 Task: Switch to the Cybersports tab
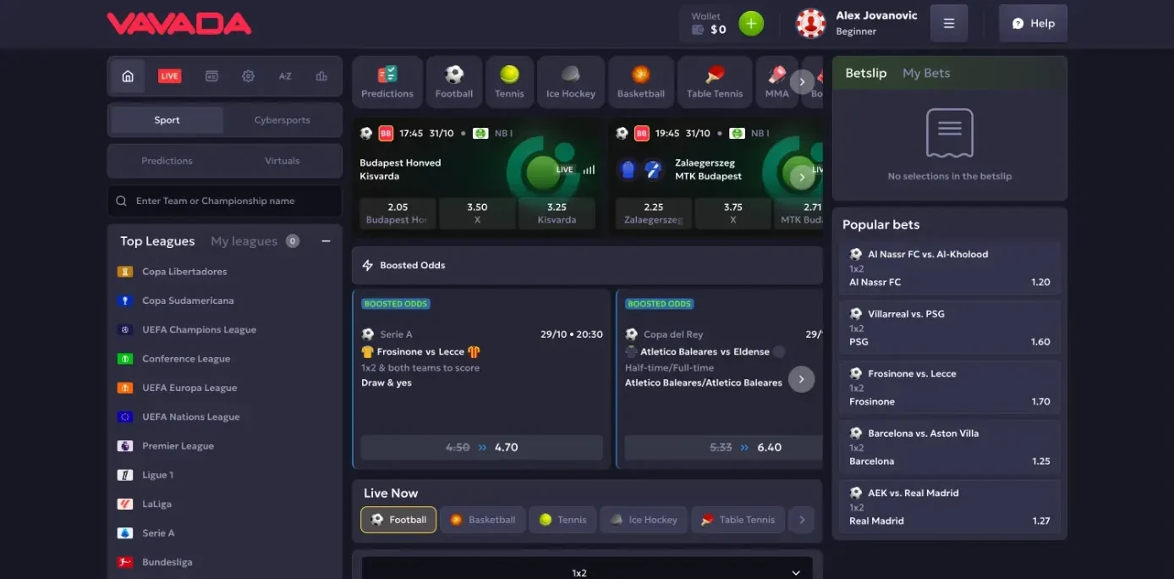tap(282, 120)
